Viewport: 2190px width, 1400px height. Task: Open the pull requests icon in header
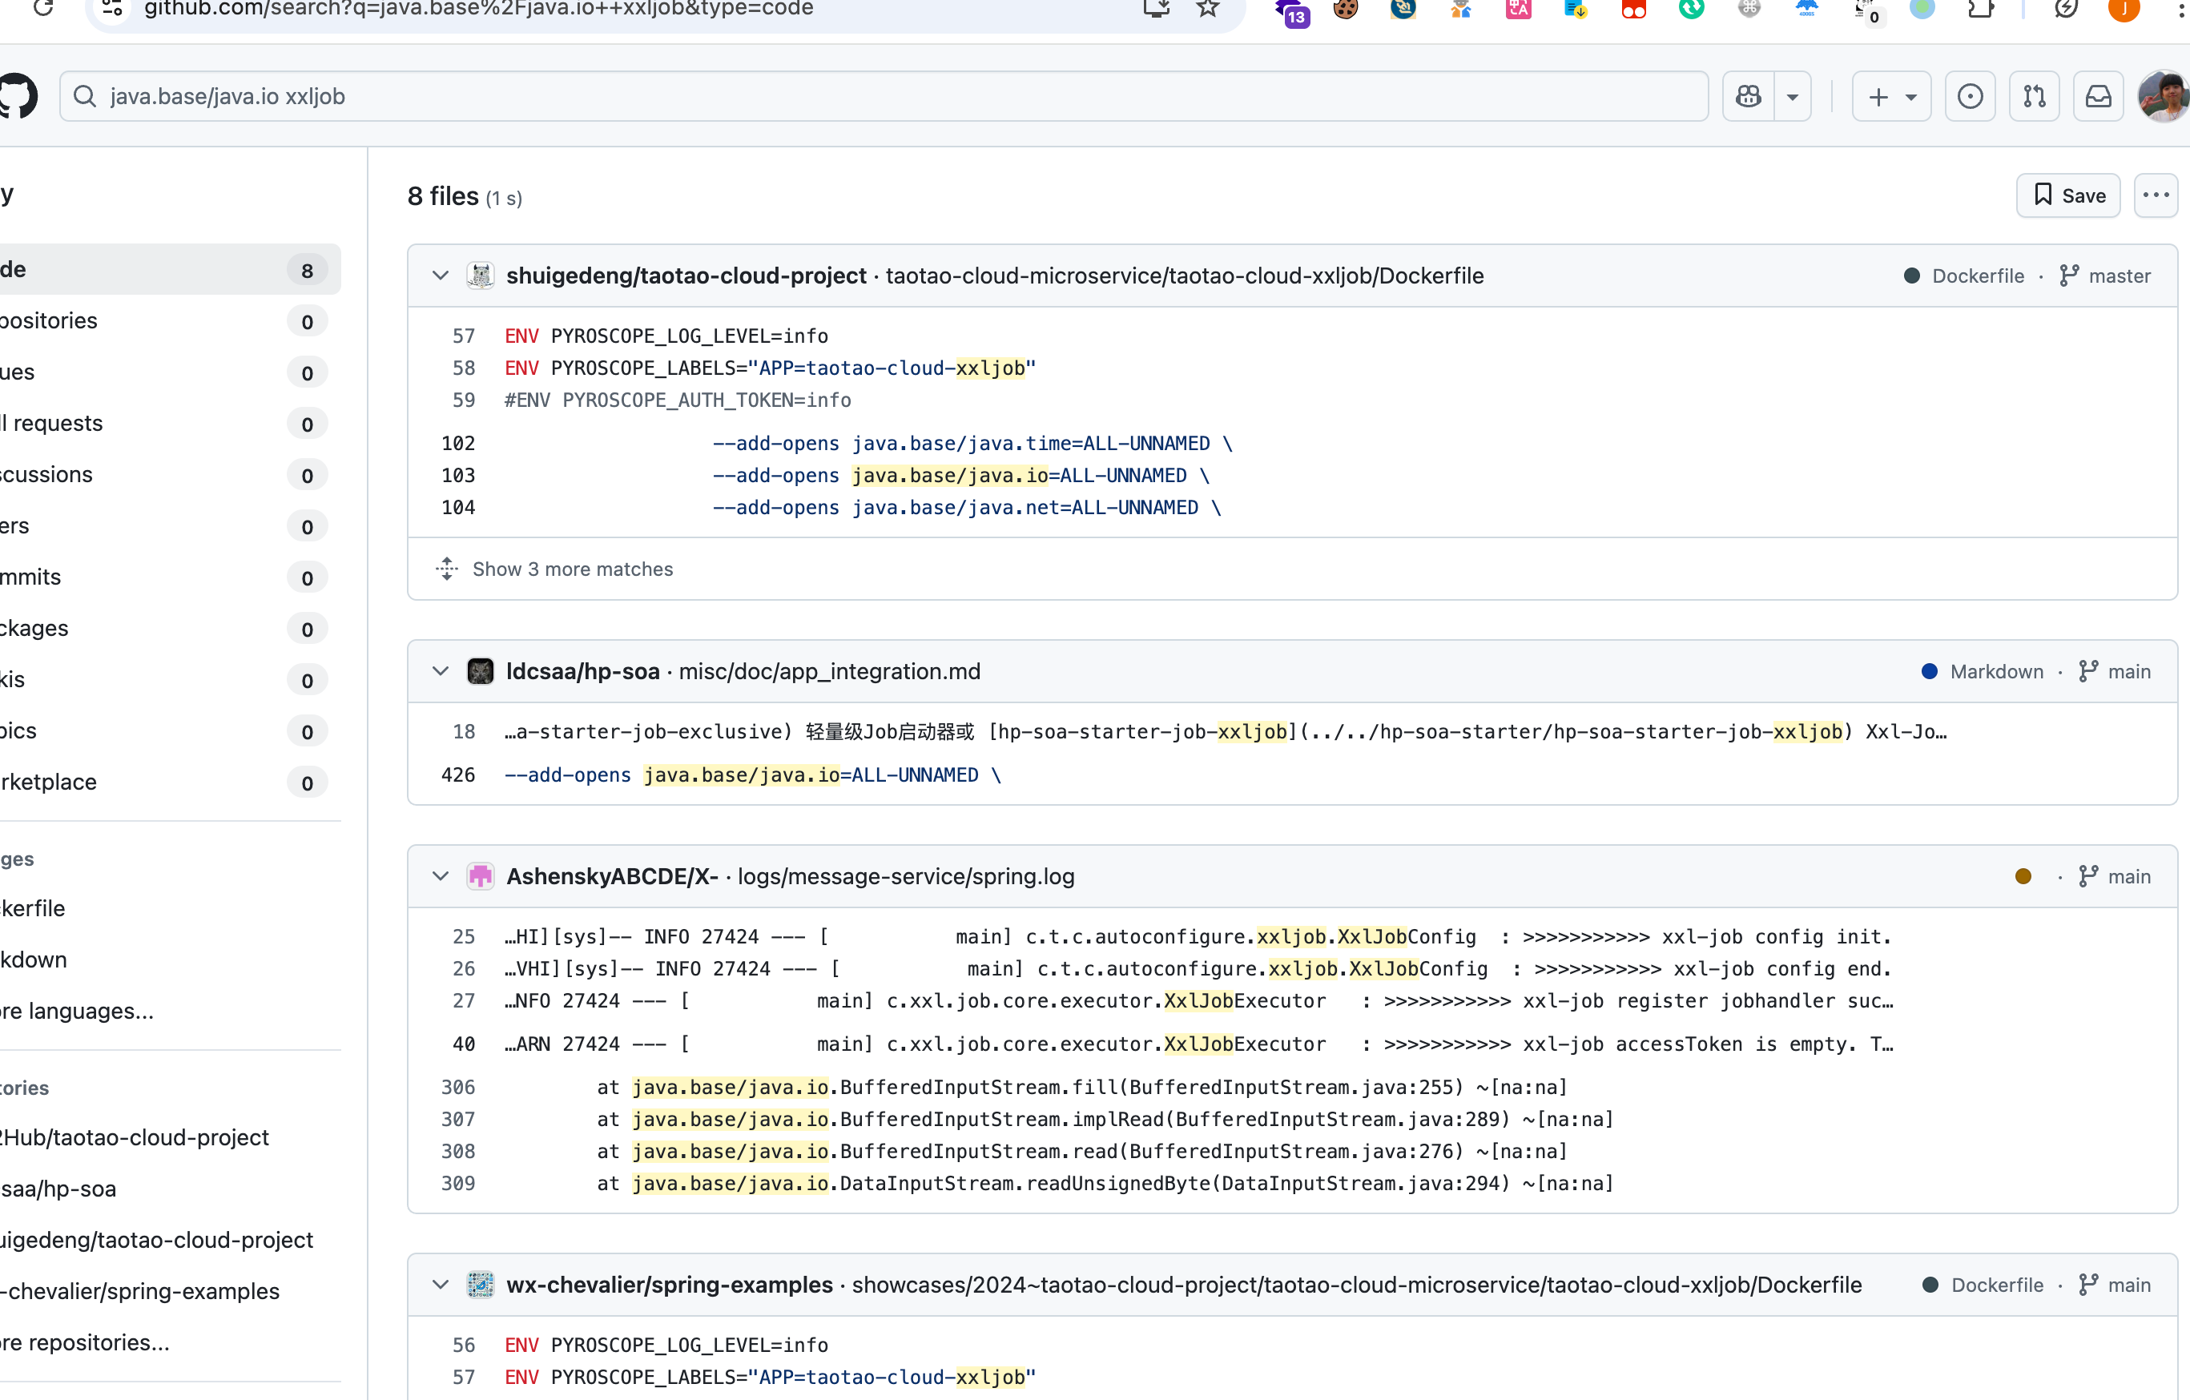(2035, 96)
